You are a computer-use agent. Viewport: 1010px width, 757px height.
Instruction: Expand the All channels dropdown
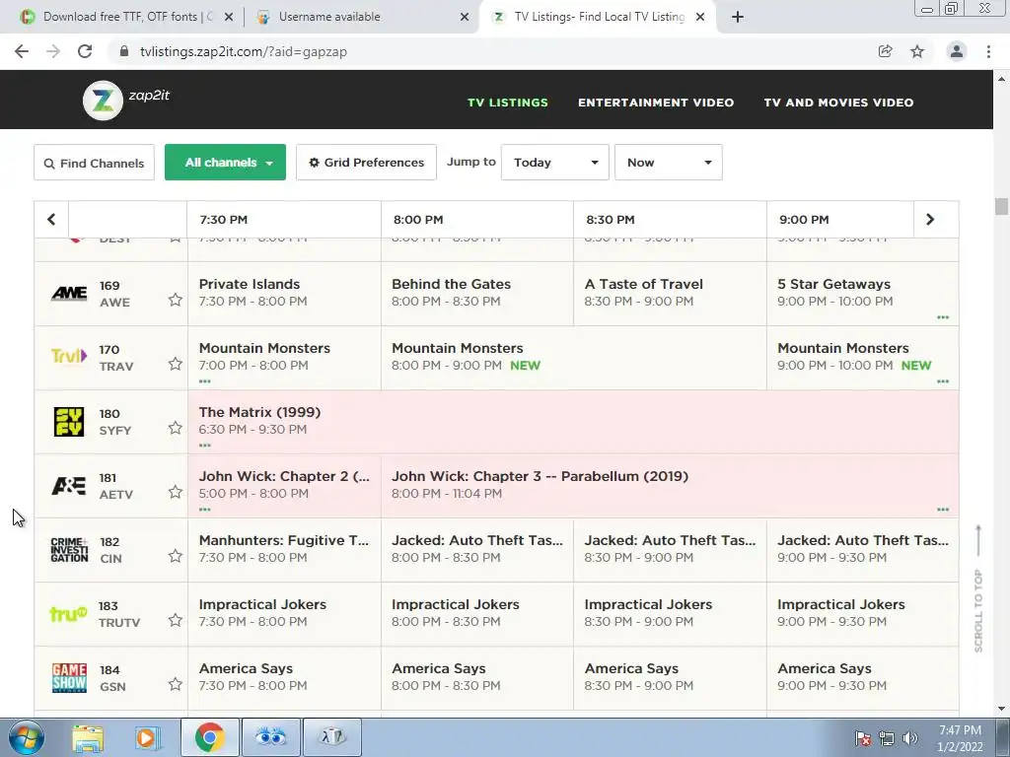click(226, 163)
